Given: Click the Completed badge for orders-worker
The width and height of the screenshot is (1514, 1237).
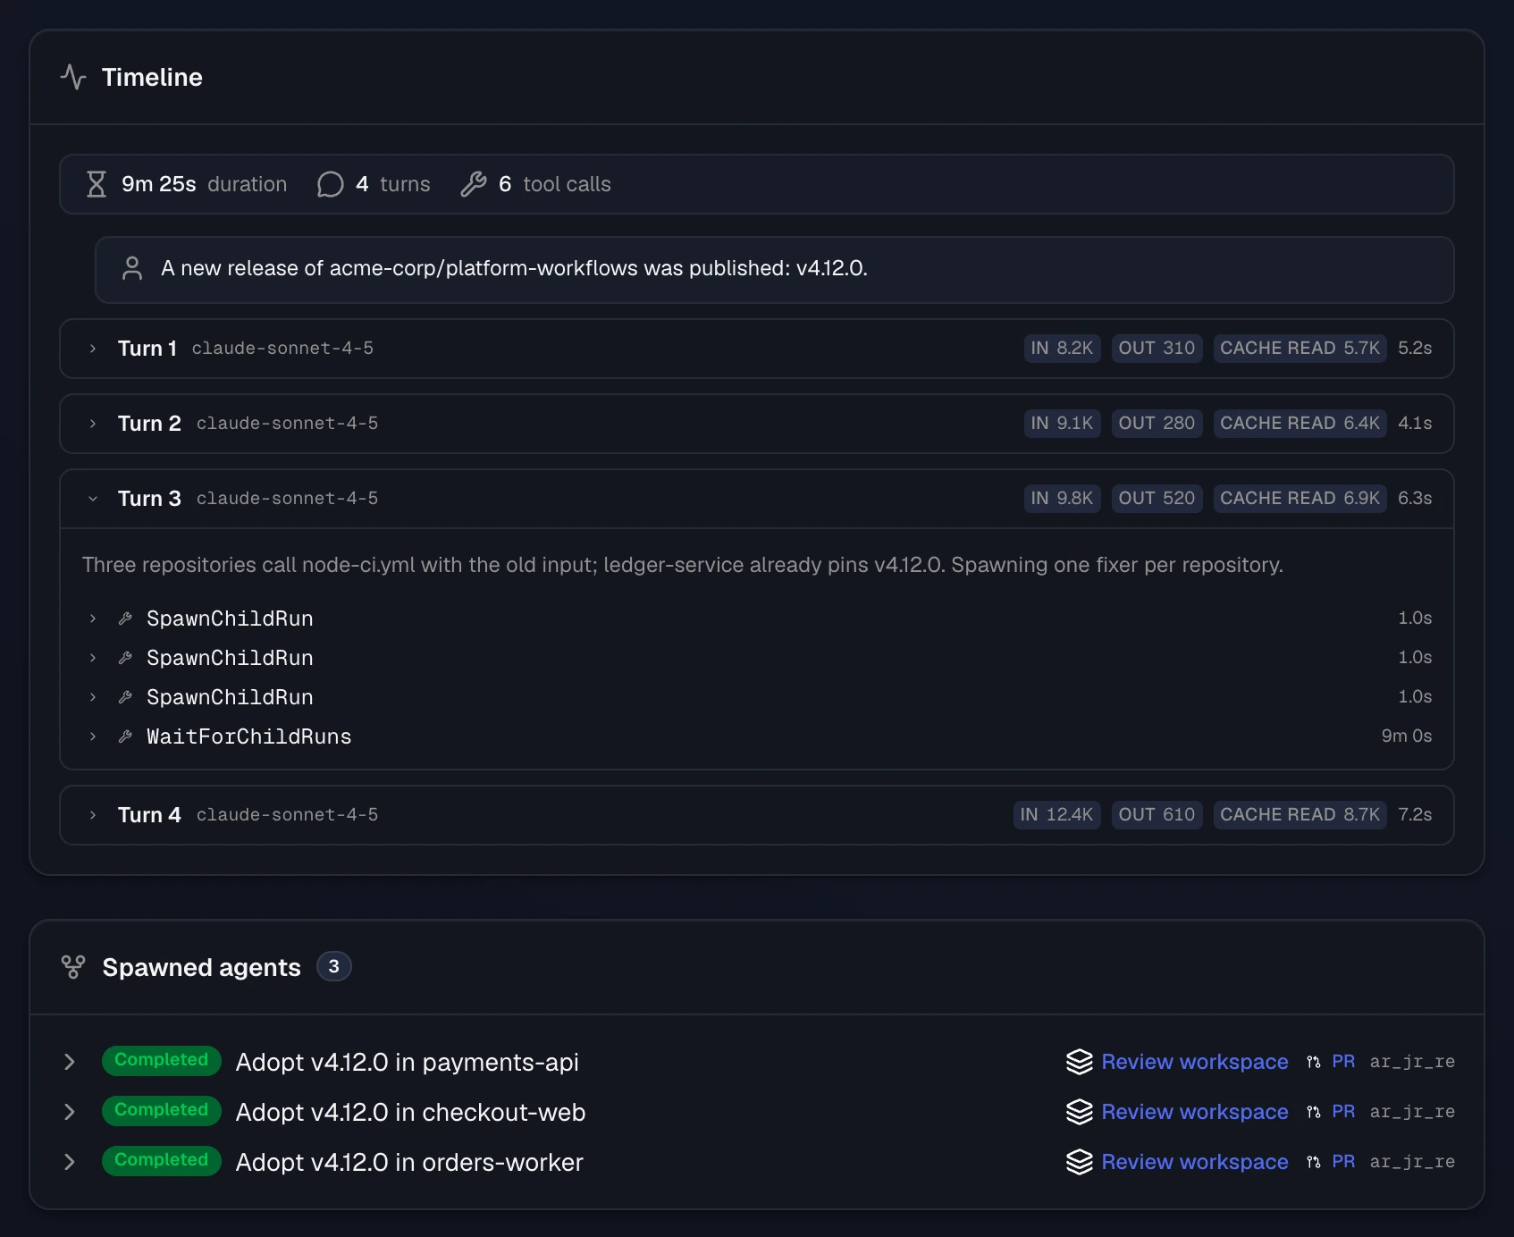Looking at the screenshot, I should [x=162, y=1160].
